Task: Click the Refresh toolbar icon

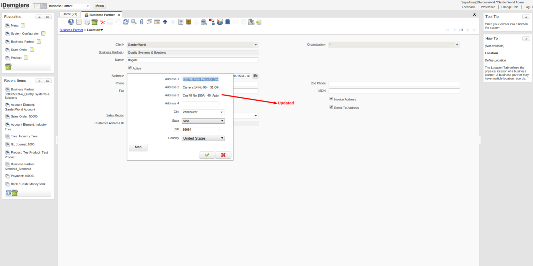Action: [126, 22]
